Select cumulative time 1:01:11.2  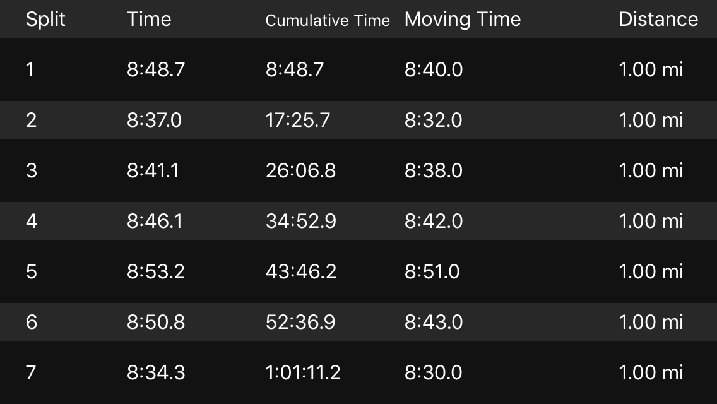[303, 372]
